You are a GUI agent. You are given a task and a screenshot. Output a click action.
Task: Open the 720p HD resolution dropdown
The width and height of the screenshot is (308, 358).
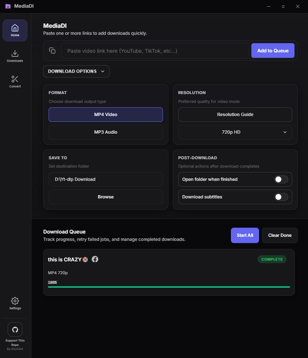pyautogui.click(x=235, y=132)
